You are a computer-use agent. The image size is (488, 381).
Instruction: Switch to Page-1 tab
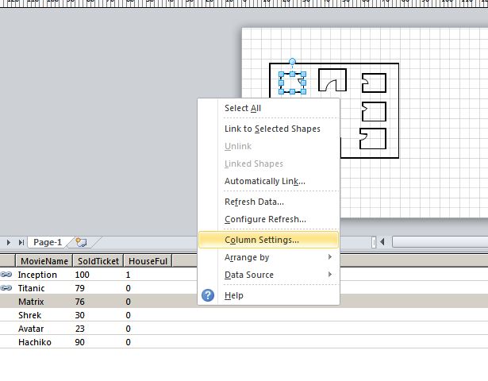pos(48,242)
